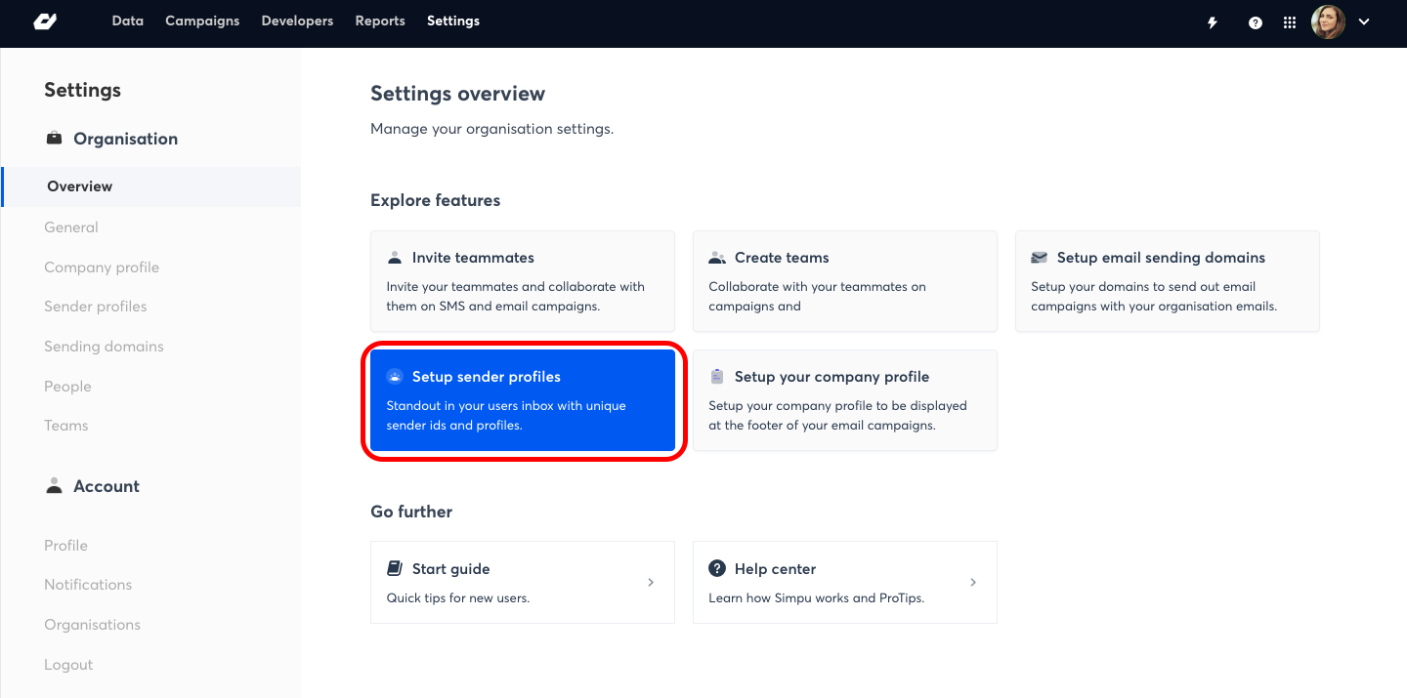Click the Setup email sending domains icon

tap(1040, 258)
